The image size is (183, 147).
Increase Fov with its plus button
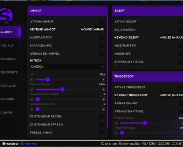[104, 80]
